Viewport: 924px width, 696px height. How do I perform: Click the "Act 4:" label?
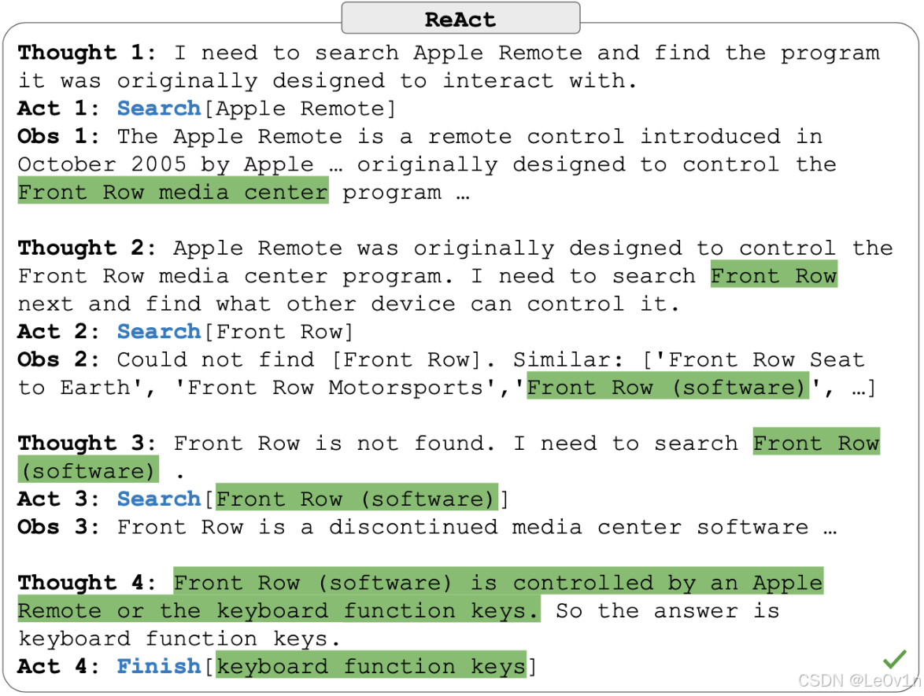pyautogui.click(x=58, y=666)
